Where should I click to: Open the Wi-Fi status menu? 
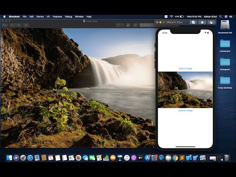(x=172, y=17)
